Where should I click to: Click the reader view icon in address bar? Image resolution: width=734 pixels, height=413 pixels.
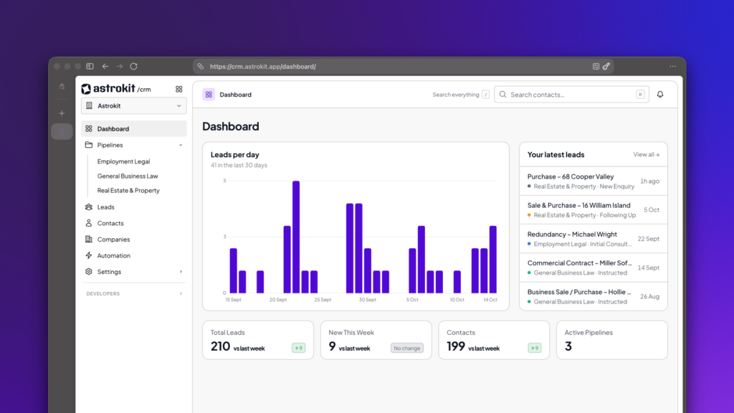coord(596,67)
